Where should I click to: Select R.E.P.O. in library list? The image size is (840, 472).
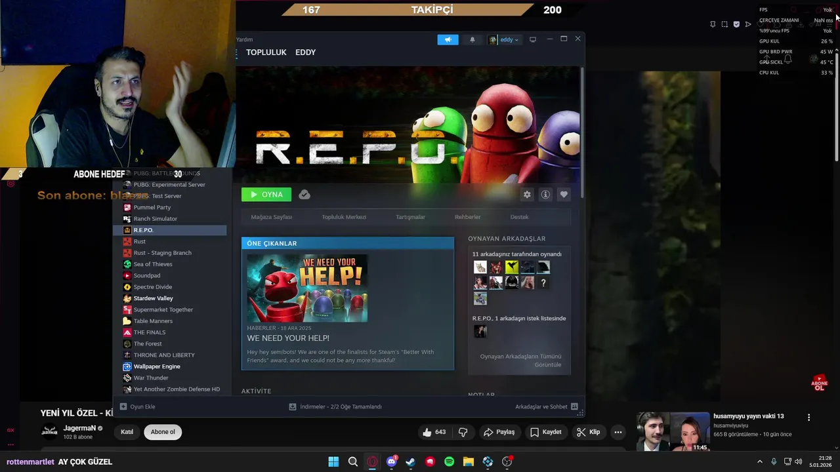(x=171, y=230)
